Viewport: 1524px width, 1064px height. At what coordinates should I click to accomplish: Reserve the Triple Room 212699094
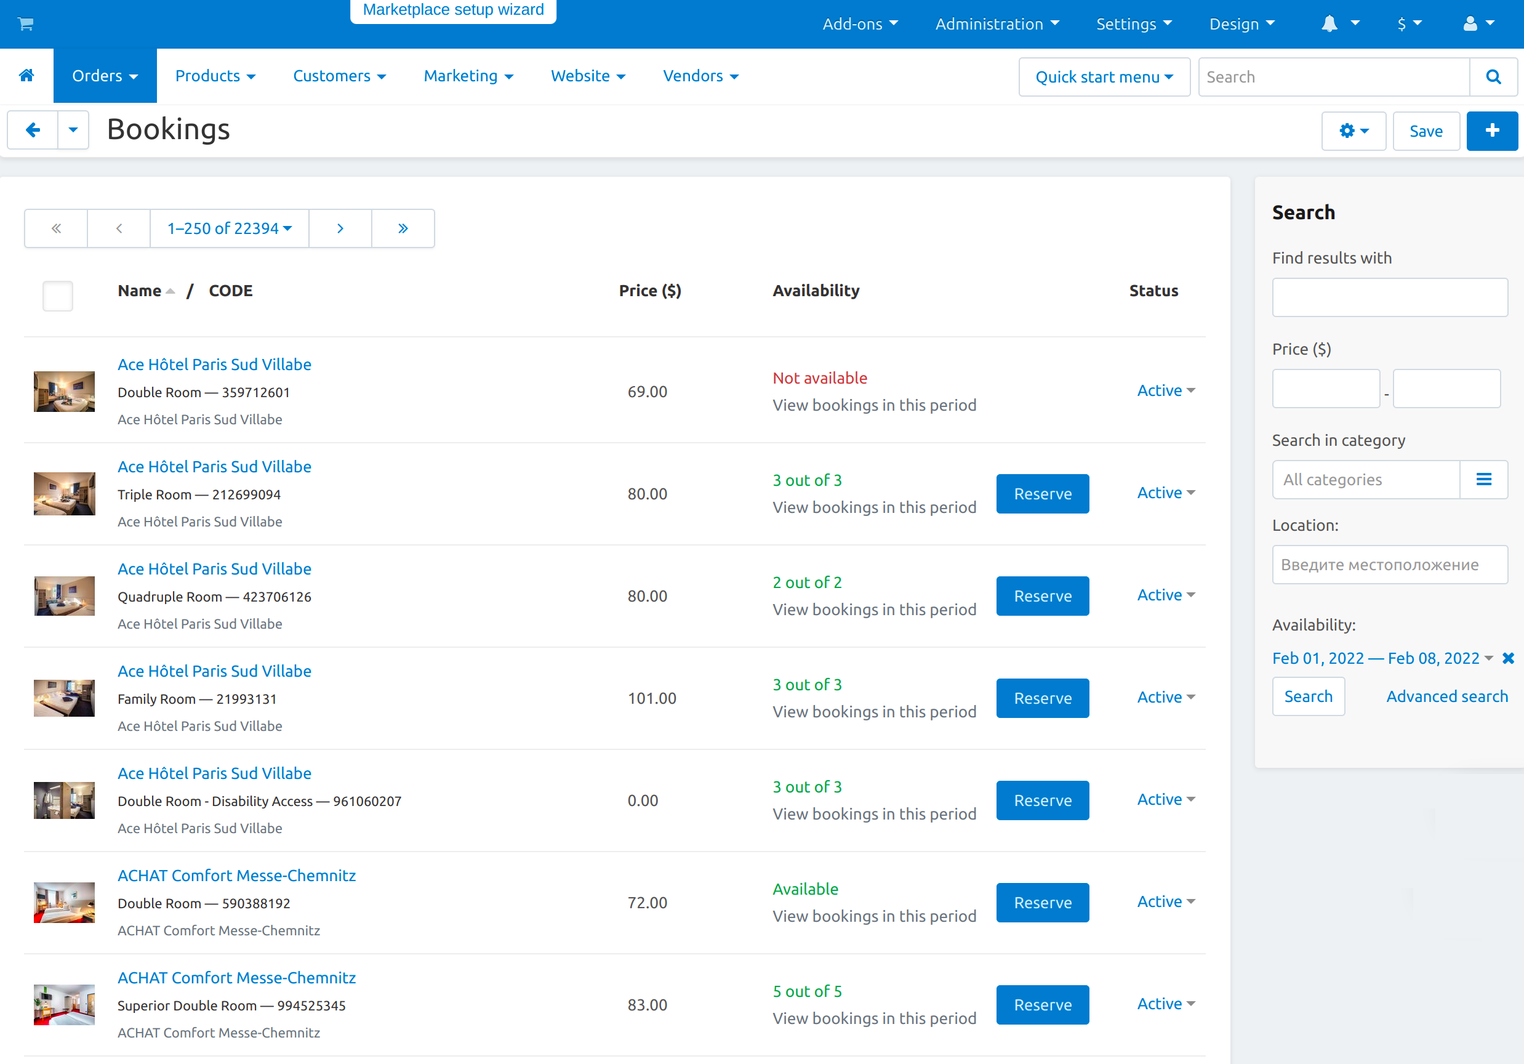(x=1042, y=494)
